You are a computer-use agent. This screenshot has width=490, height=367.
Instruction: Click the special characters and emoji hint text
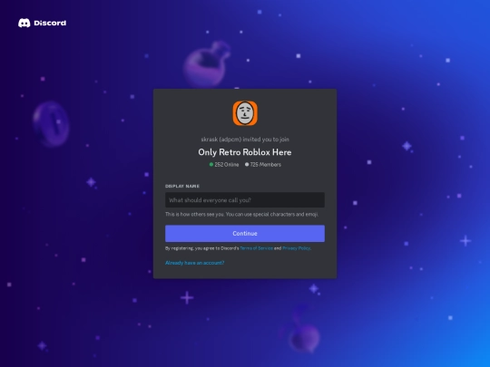coord(241,215)
